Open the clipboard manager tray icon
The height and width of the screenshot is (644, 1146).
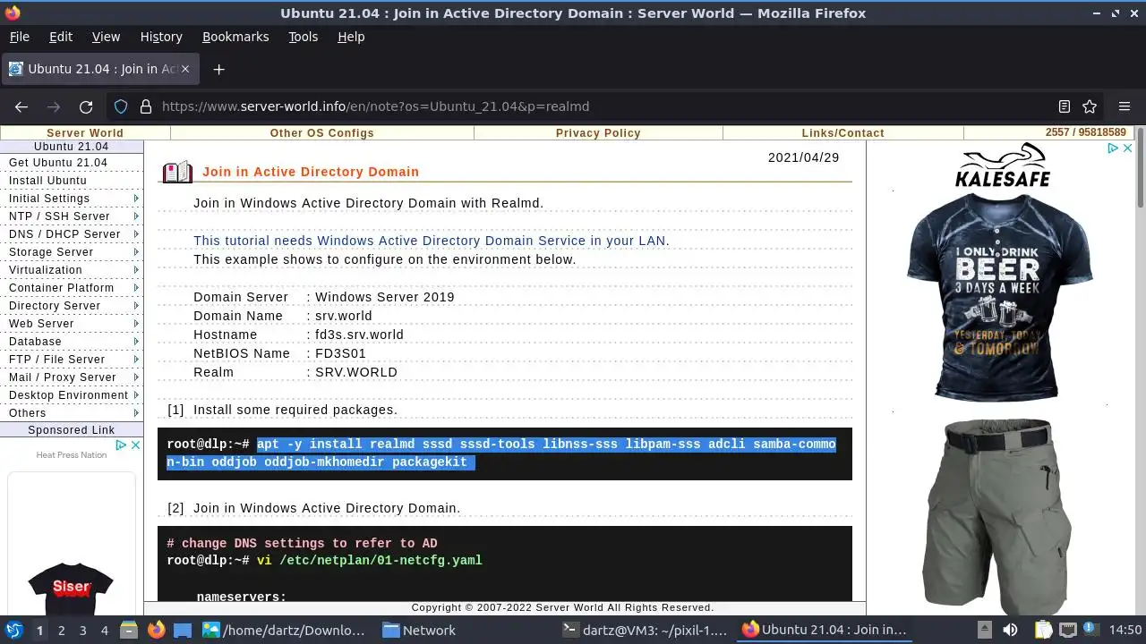(x=1044, y=630)
